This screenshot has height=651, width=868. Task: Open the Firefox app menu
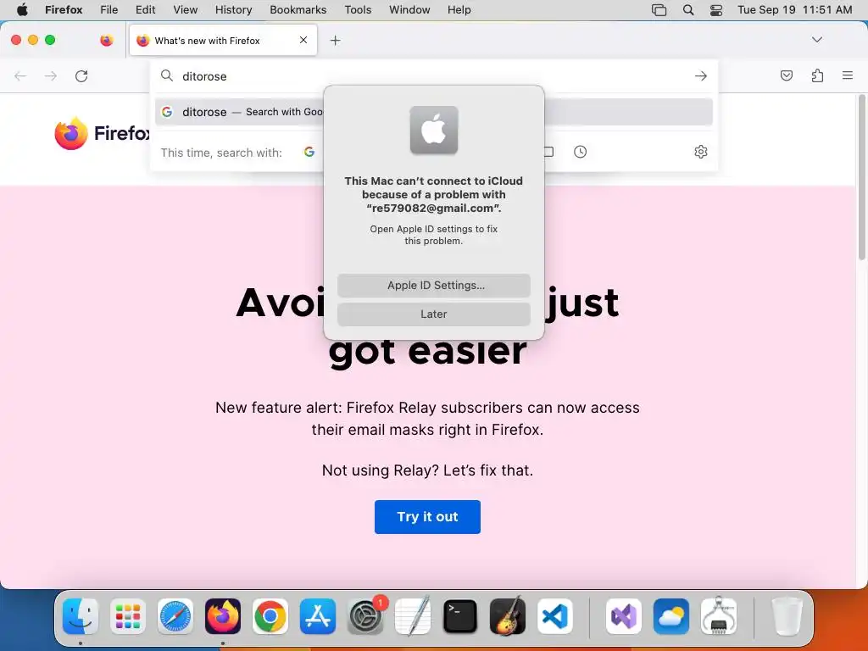(x=64, y=10)
